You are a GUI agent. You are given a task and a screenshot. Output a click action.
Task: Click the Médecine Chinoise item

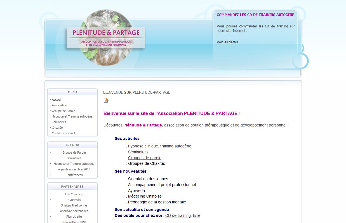(145, 196)
